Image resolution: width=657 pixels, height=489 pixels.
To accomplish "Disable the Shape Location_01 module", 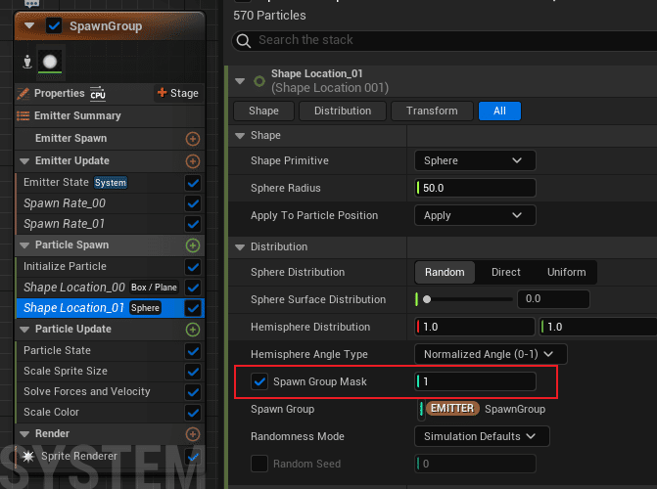I will (193, 308).
